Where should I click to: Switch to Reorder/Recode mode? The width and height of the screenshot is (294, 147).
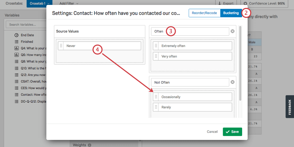(x=204, y=13)
